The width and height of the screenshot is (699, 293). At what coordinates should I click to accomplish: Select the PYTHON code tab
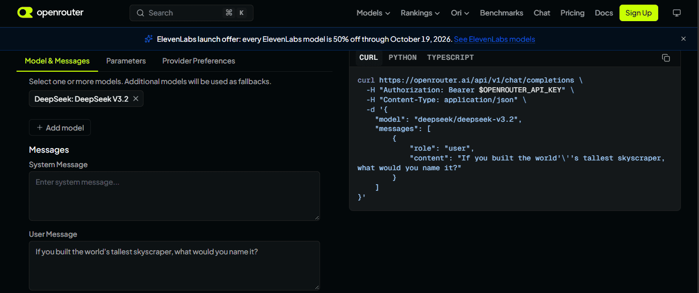tap(403, 57)
